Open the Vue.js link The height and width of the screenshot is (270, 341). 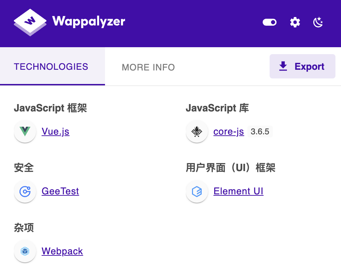tap(55, 132)
